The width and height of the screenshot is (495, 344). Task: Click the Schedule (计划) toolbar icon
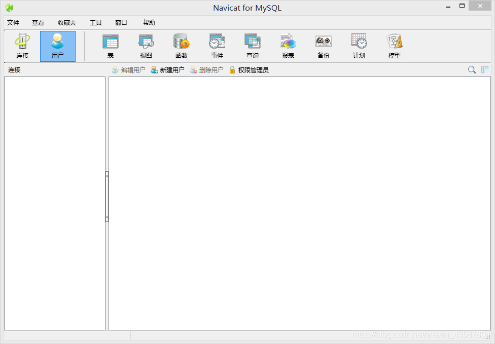coord(359,46)
